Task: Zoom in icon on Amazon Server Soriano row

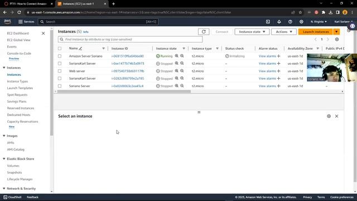Action: (x=177, y=56)
